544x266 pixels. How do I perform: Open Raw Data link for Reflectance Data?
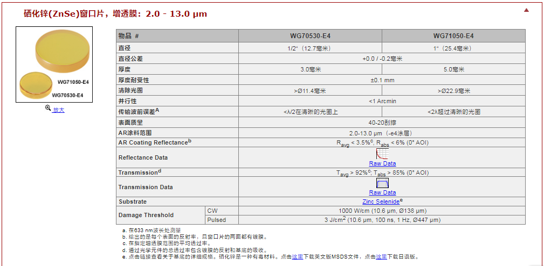(382, 163)
